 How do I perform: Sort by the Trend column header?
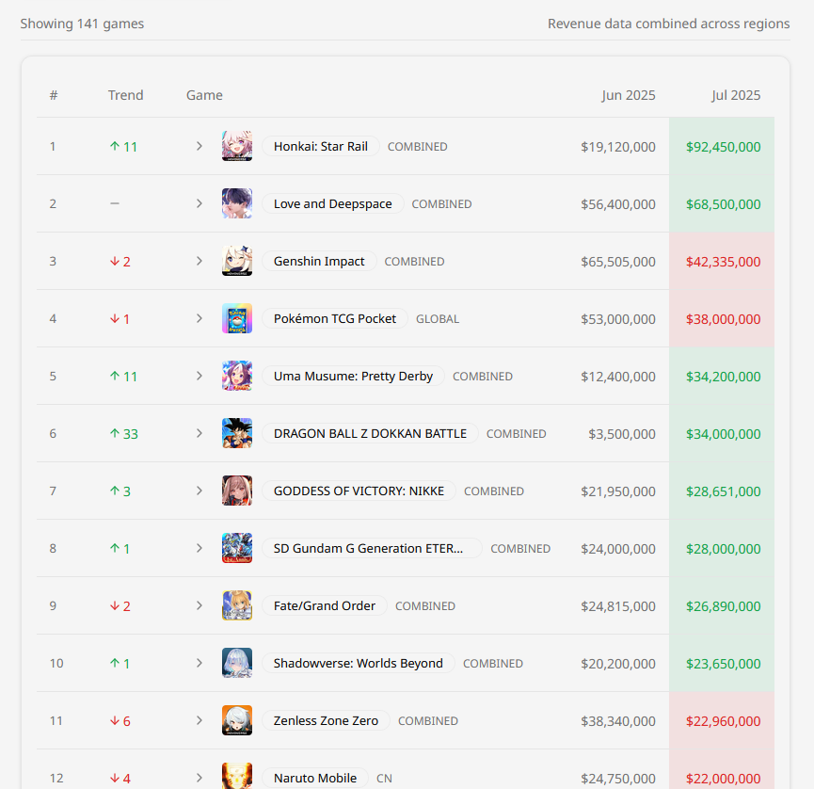click(x=126, y=95)
